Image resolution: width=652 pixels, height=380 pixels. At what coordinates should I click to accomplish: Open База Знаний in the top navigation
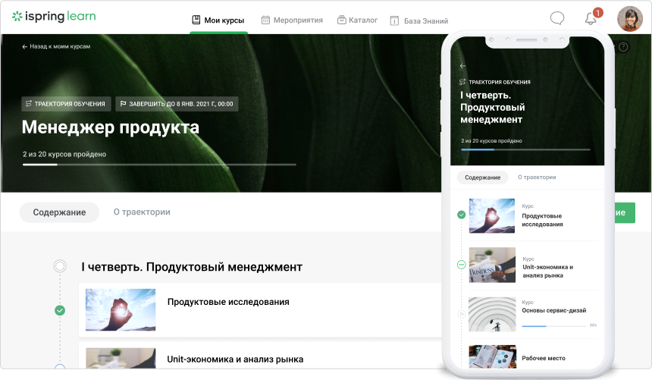418,21
